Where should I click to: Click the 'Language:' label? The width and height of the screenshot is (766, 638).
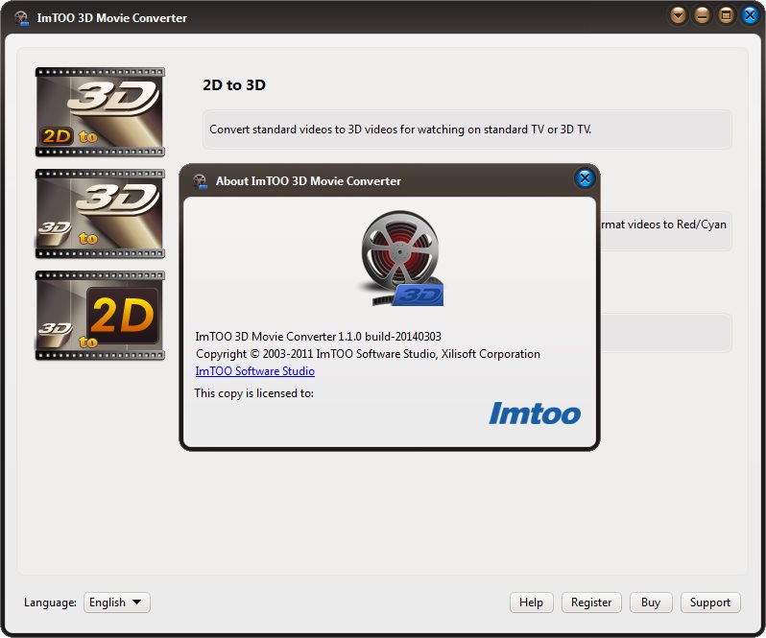(x=50, y=603)
